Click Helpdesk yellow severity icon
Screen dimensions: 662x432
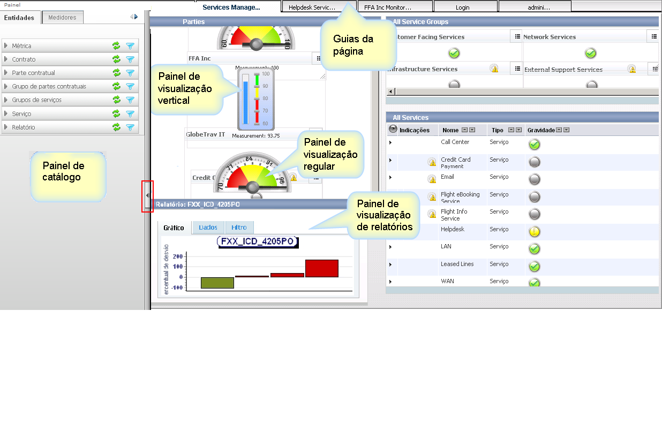(x=534, y=232)
